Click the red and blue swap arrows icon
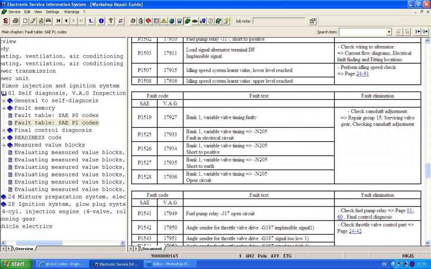This screenshot has width=431, height=269. coord(121,21)
